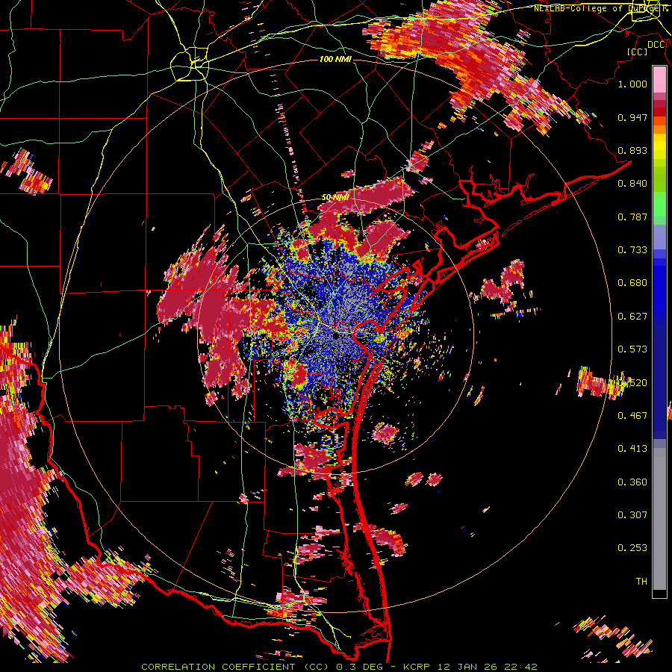Viewport: 672px width, 672px height.
Task: Click the 0.413 legend value
Action: coord(632,449)
